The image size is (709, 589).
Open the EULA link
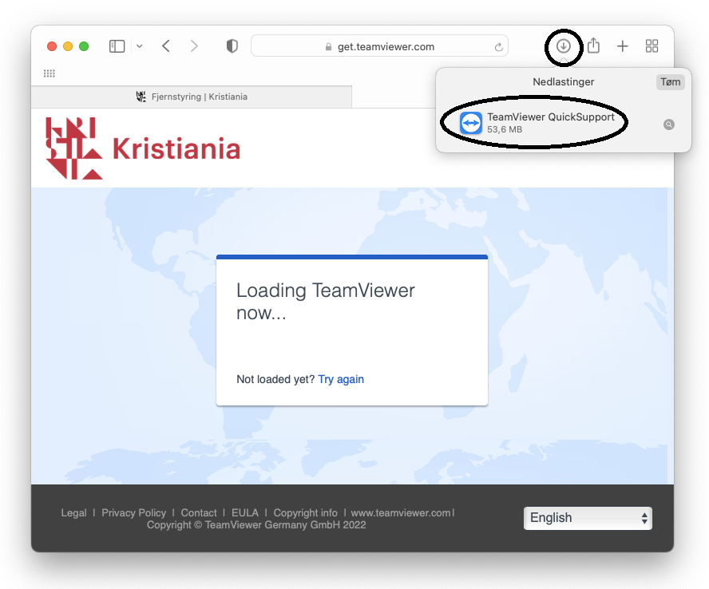(245, 513)
